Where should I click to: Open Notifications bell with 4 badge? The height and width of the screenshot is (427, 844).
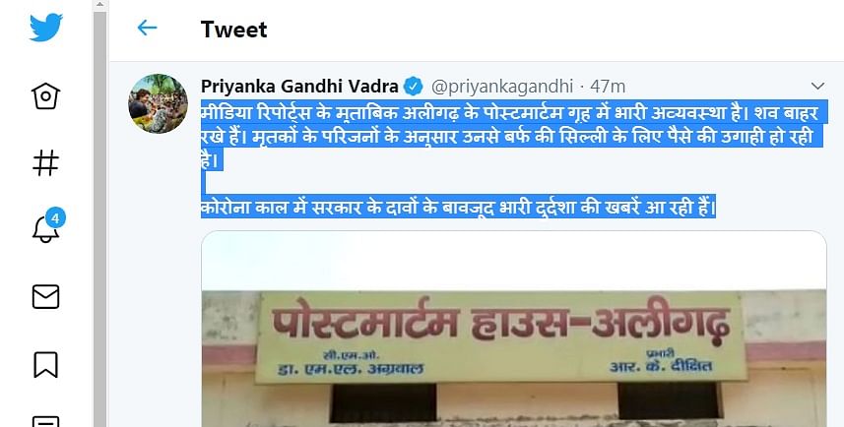[45, 228]
